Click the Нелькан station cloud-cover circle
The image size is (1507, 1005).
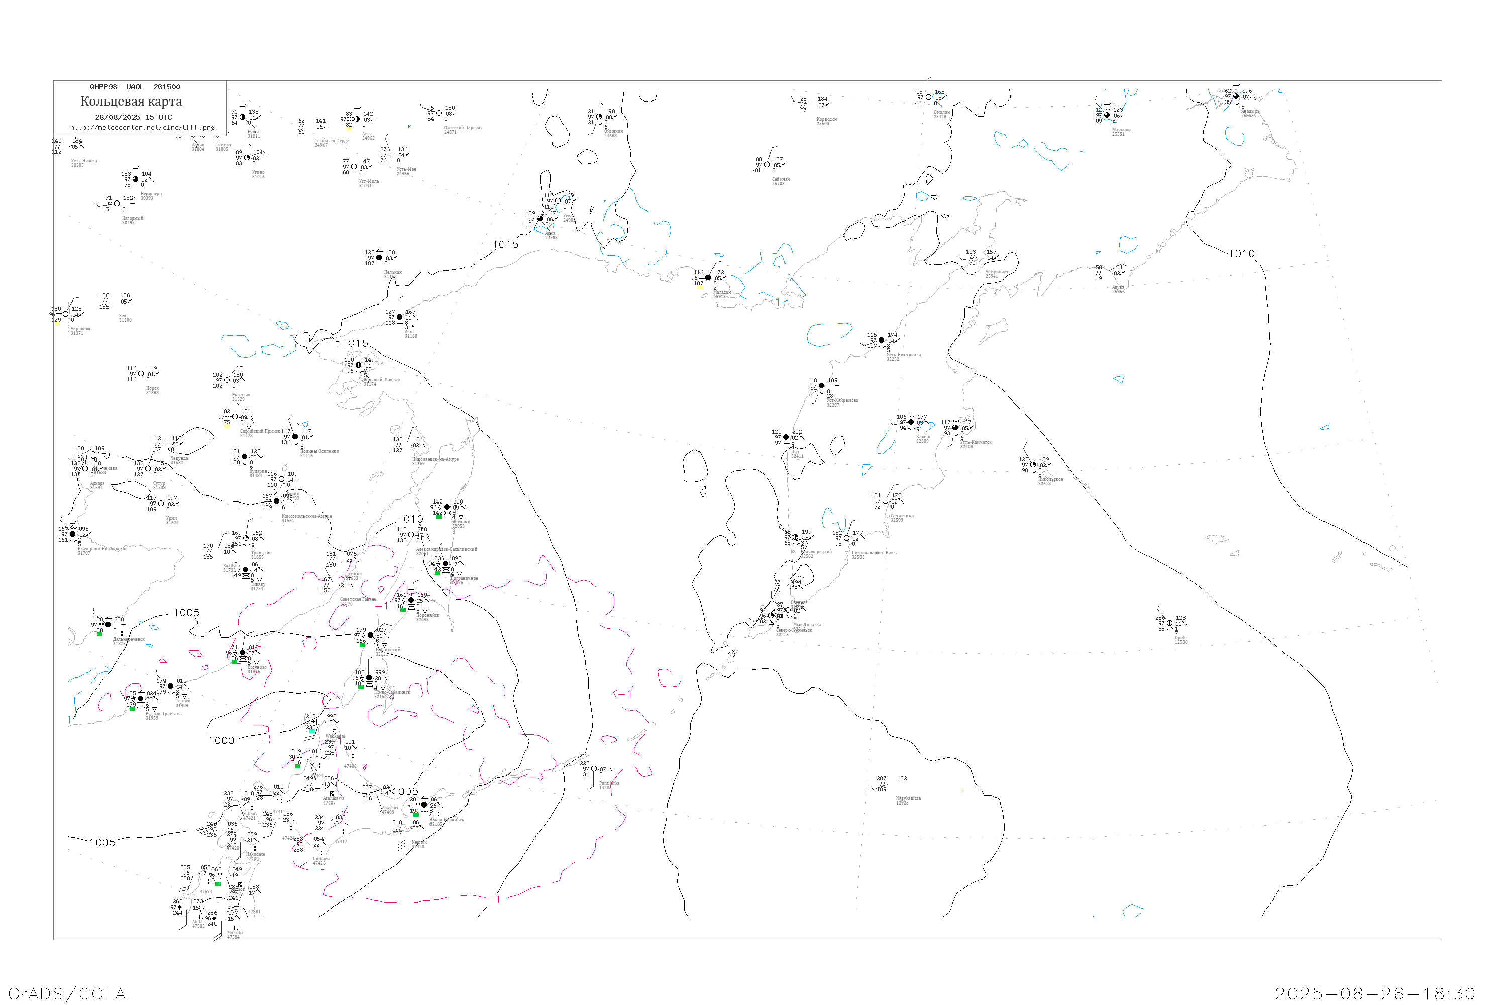379,258
